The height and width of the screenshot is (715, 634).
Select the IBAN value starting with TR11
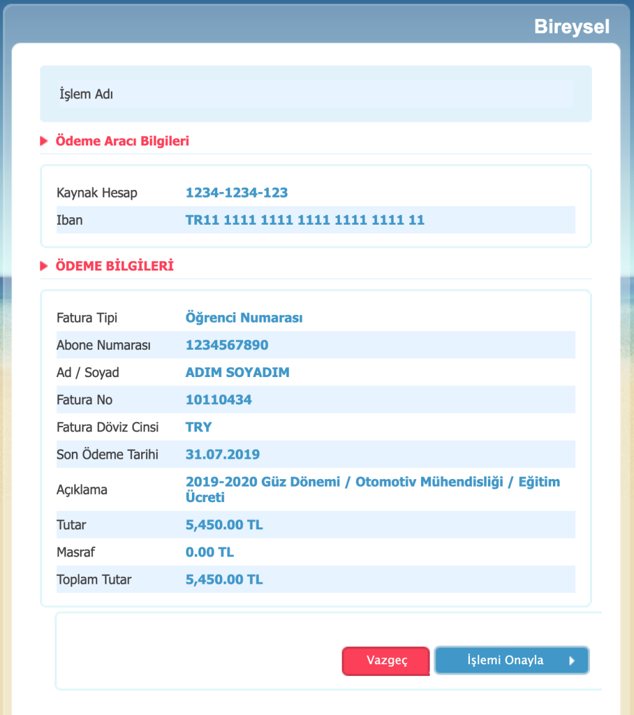[x=305, y=220]
